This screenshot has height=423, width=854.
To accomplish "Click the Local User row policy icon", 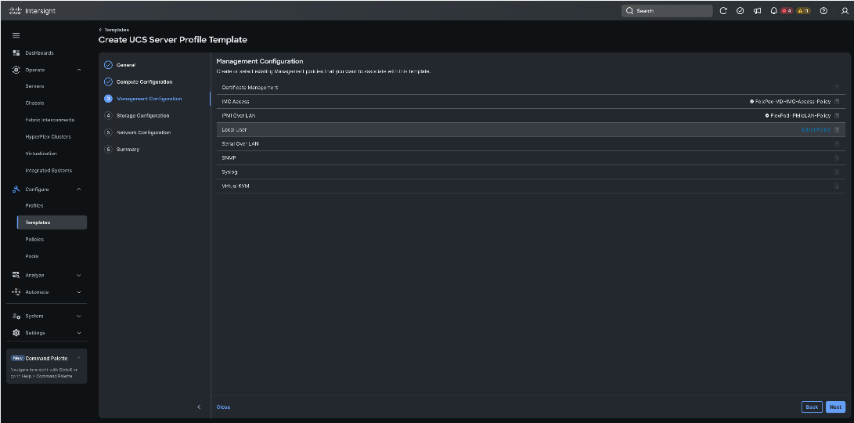I will coord(837,130).
